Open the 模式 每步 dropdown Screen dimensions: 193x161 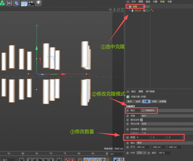[x=164, y=143]
